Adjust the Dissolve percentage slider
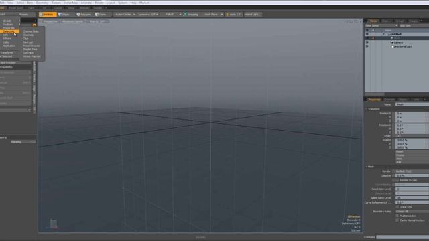Image resolution: width=429 pixels, height=241 pixels. tap(412, 175)
